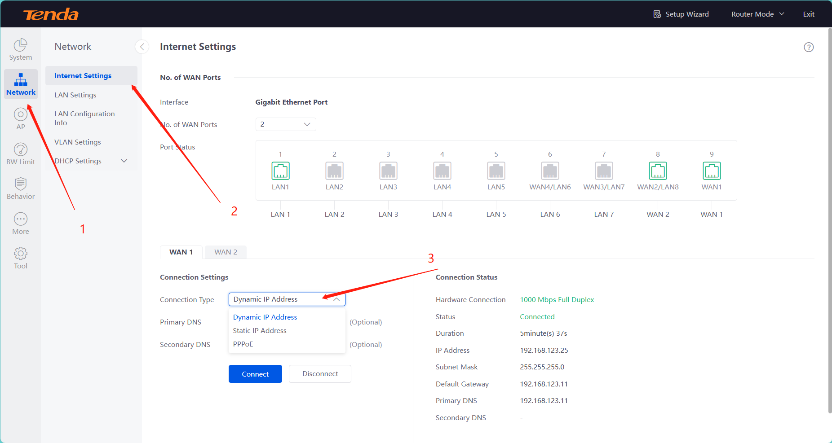Open LAN Settings in the Network menu
The width and height of the screenshot is (832, 443).
pos(75,95)
